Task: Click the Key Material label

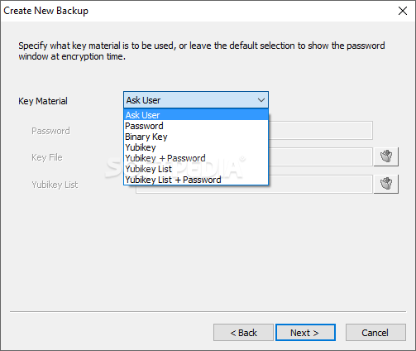Action: (x=43, y=101)
